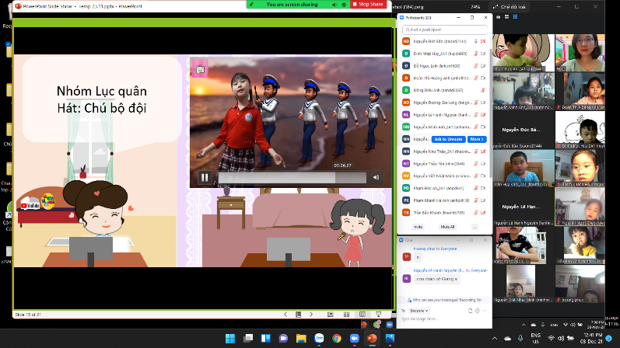Pause the video playing in the slide

[x=205, y=177]
